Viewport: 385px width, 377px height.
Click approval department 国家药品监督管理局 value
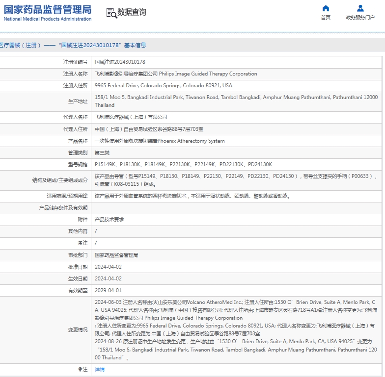tap(116, 255)
